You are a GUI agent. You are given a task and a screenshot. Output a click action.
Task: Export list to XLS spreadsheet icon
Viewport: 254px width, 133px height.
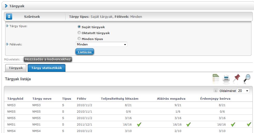(216, 79)
